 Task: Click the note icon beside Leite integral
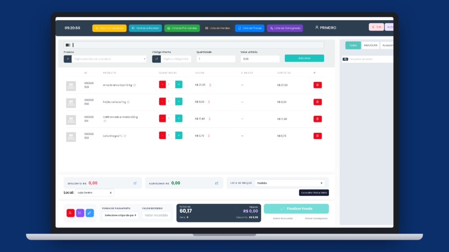(125, 136)
